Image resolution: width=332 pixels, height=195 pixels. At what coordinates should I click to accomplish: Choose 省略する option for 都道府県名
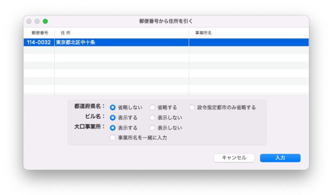tap(153, 107)
